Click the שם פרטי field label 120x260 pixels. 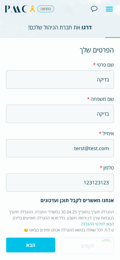104,65
